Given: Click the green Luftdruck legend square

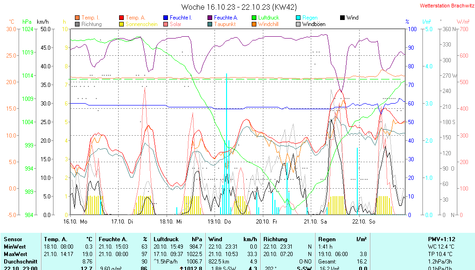Looking at the screenshot, I should click(254, 18).
